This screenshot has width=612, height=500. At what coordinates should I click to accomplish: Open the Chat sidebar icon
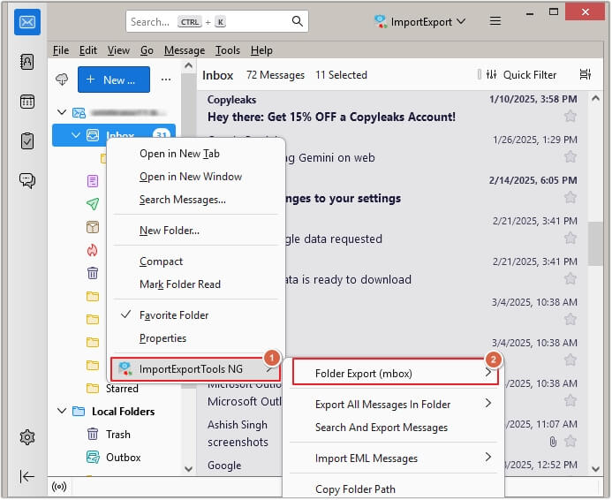click(x=27, y=180)
